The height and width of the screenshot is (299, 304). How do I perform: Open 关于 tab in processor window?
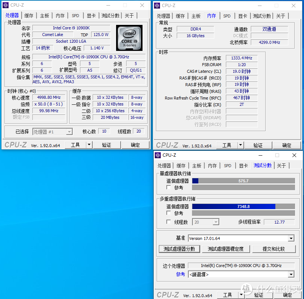[x=129, y=16]
